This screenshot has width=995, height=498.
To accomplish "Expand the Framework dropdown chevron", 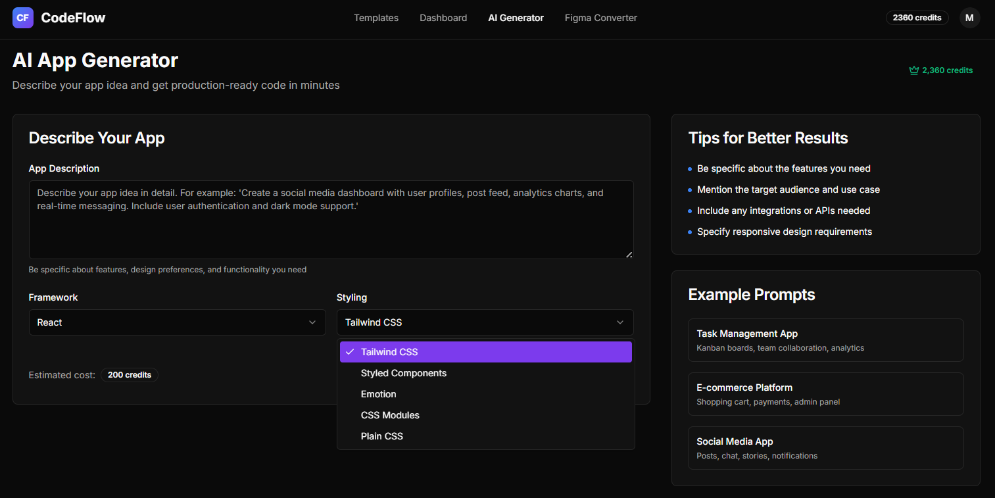I will [x=312, y=322].
